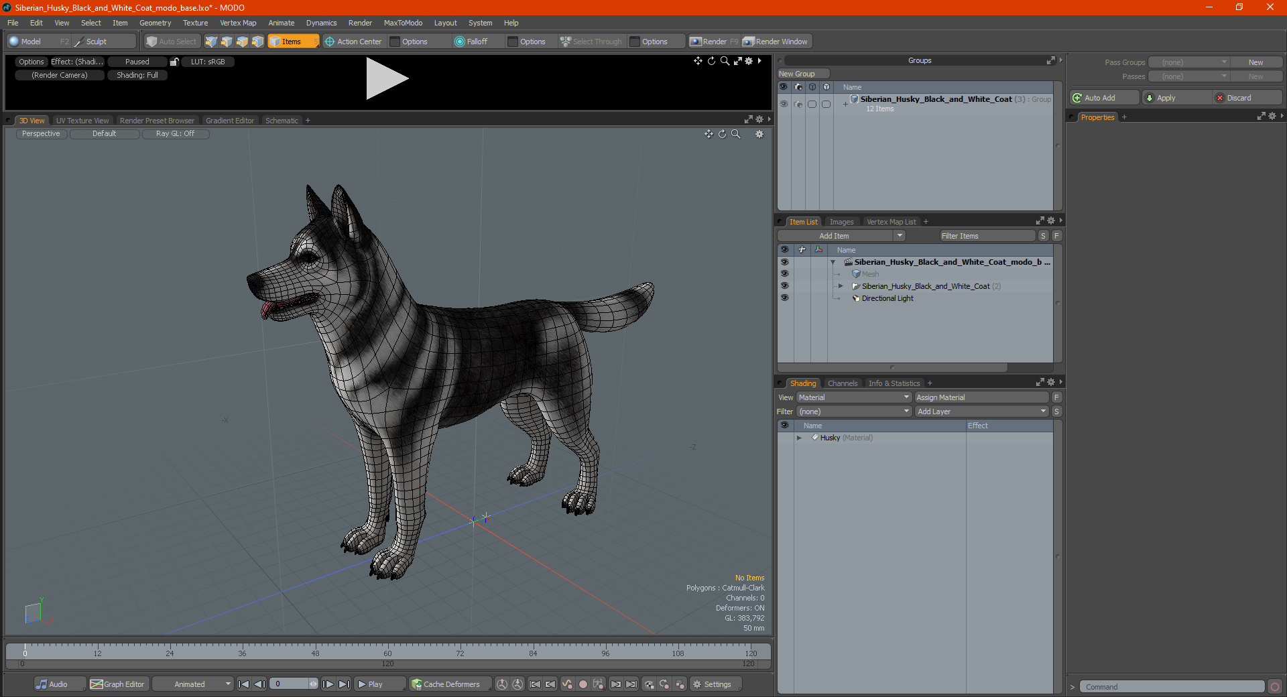This screenshot has height=697, width=1287.
Task: Open the Render Window
Action: 776,42
